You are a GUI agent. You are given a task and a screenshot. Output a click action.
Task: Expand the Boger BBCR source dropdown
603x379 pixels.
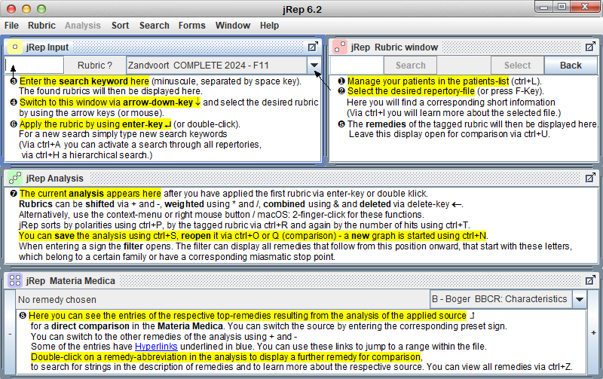579,299
